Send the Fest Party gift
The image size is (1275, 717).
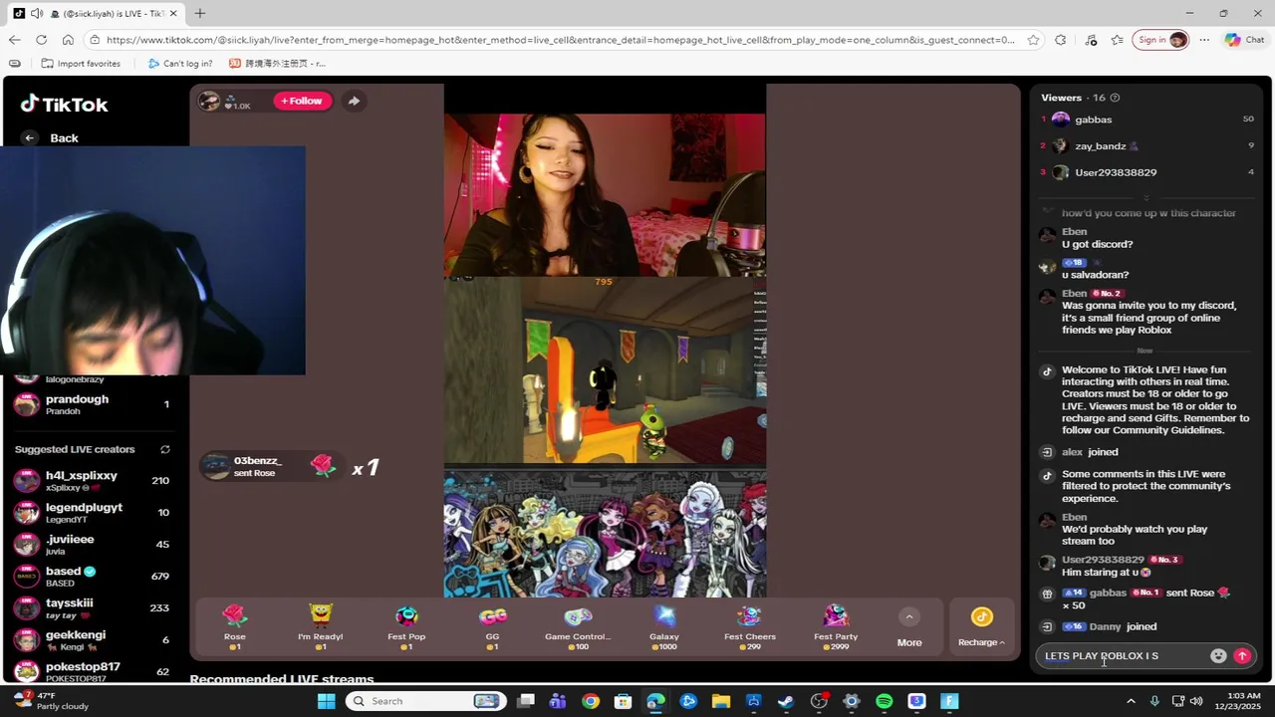pos(836,626)
